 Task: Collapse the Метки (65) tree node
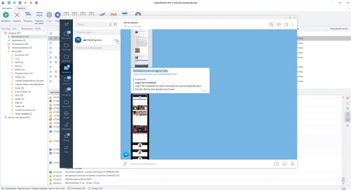point(5,51)
